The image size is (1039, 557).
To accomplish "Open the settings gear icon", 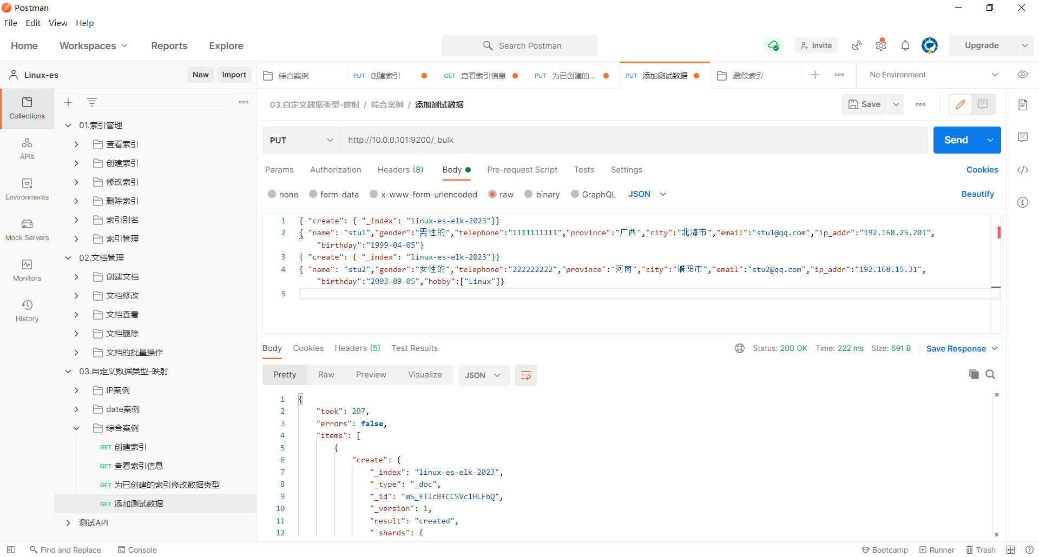I will click(x=881, y=46).
